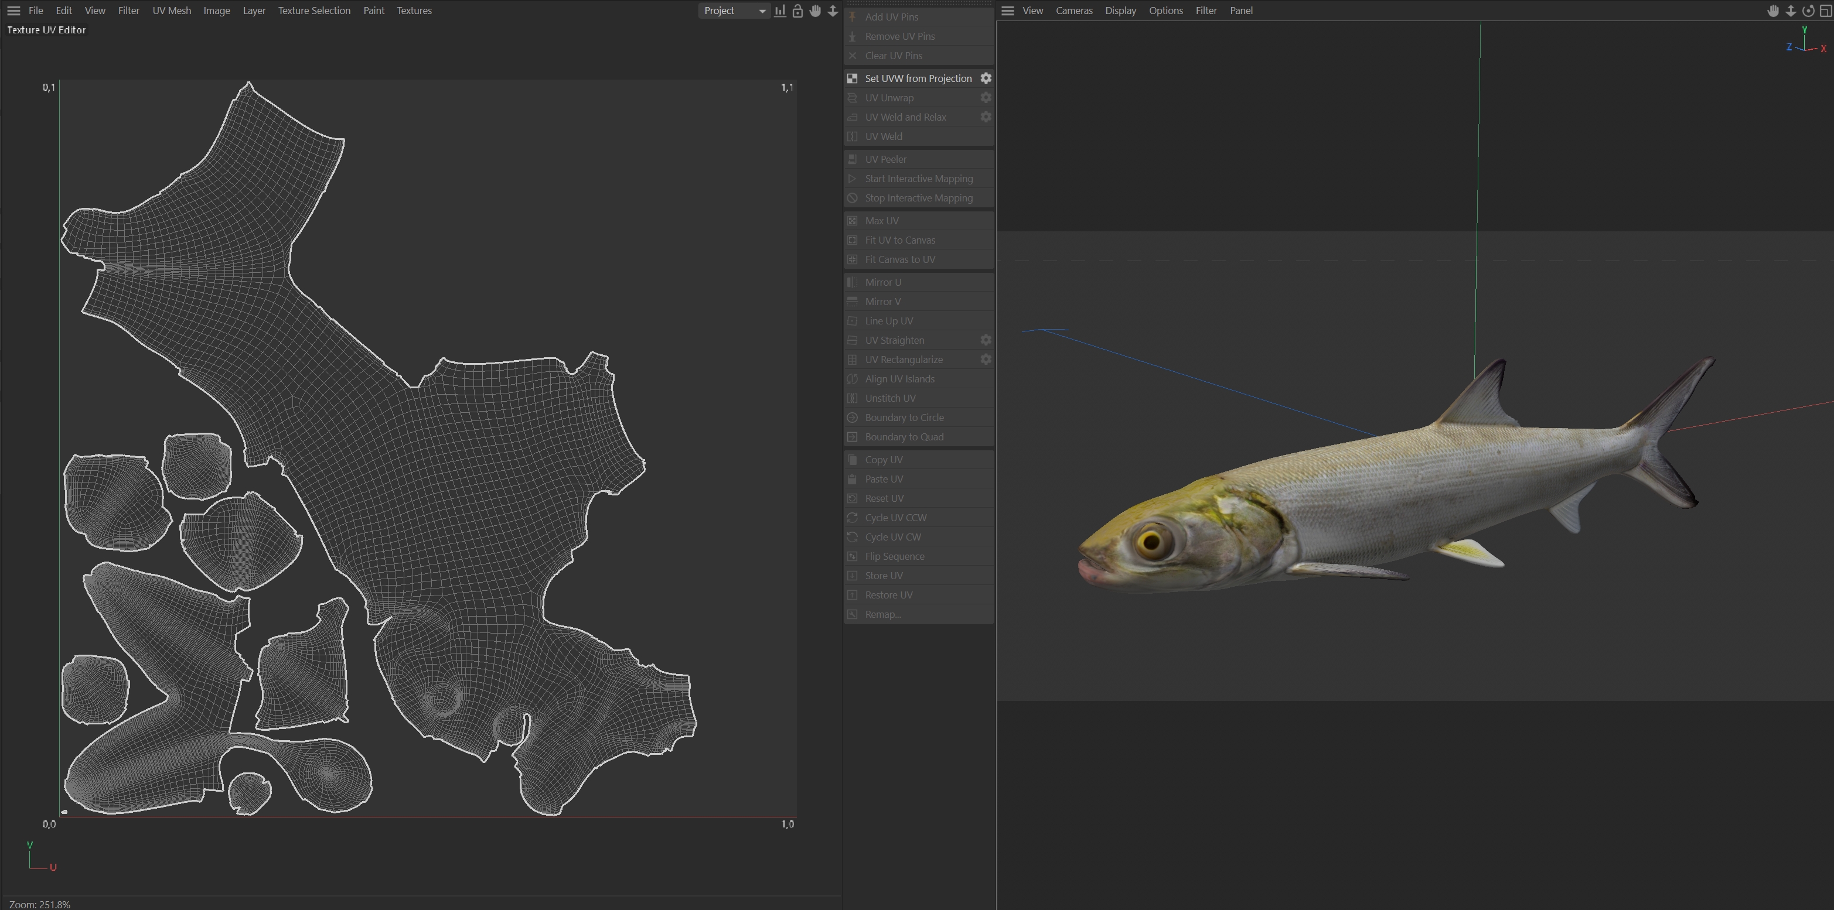Click the bar chart icon beside Project dropdown
1834x910 pixels.
(x=780, y=11)
